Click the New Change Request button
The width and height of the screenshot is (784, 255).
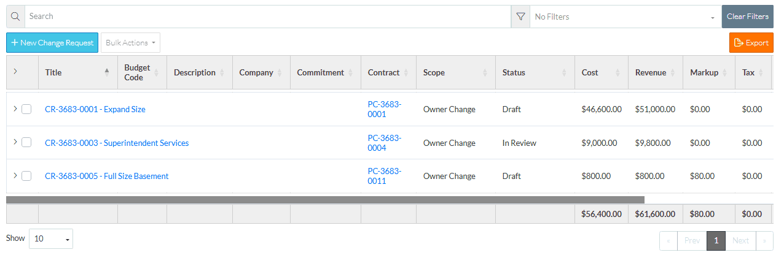[52, 43]
